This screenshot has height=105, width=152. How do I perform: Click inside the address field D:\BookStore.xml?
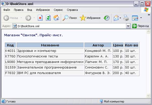click(72, 26)
